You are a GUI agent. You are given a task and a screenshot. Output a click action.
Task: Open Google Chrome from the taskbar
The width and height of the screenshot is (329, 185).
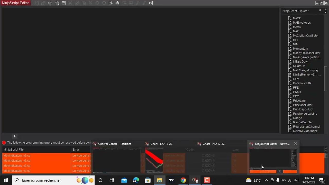coord(183,180)
